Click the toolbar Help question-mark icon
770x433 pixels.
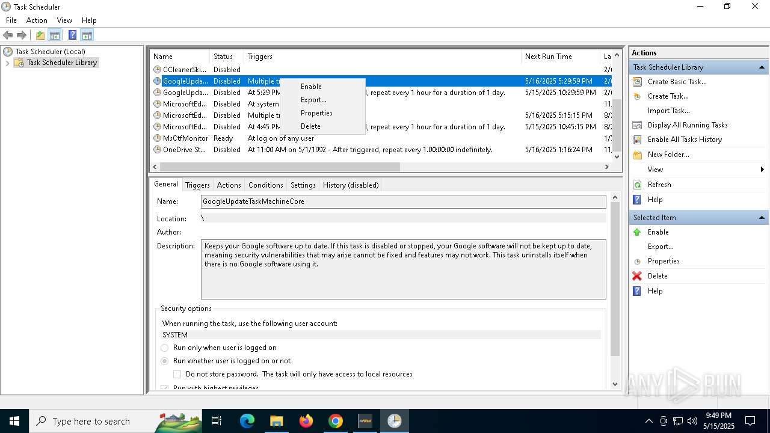point(72,35)
